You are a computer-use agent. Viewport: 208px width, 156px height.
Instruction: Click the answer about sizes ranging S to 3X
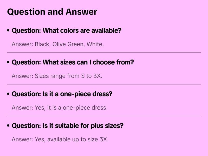57,76
